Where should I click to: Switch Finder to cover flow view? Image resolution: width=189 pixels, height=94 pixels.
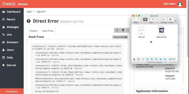point(157,19)
